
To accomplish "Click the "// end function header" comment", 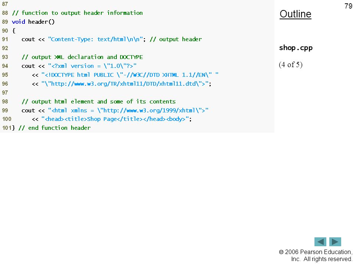I will (55, 128).
